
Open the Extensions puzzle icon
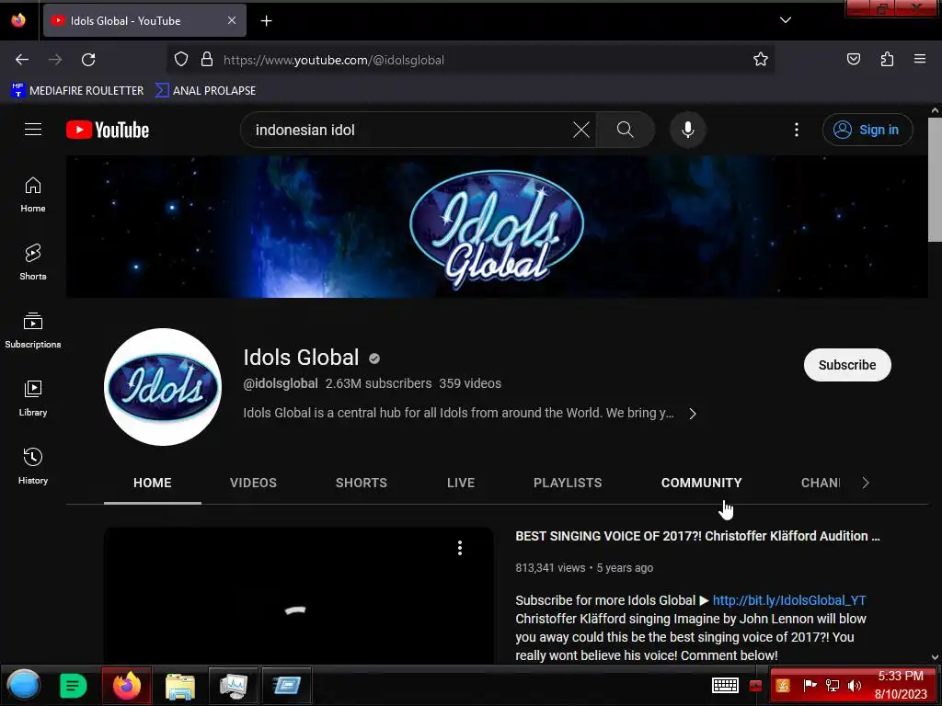point(887,60)
